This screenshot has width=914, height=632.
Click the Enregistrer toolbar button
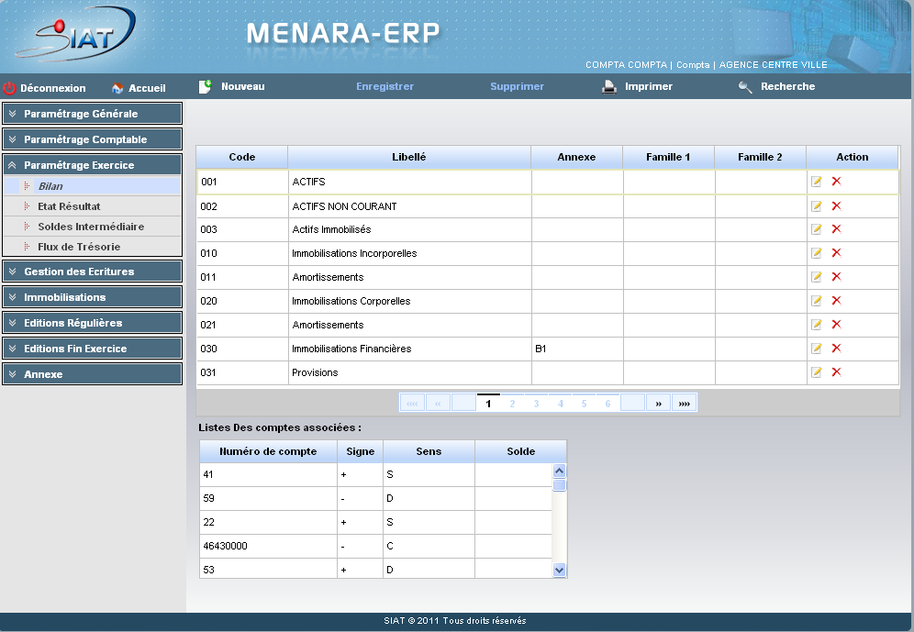pyautogui.click(x=385, y=87)
